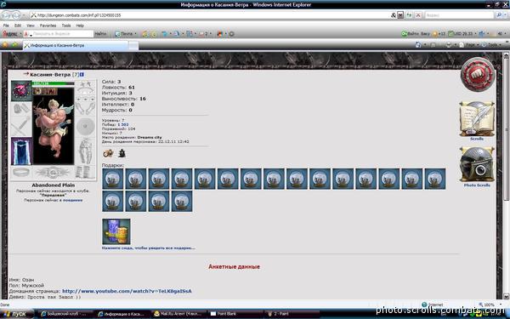Click the dark figure badge icon

pyautogui.click(x=122, y=153)
